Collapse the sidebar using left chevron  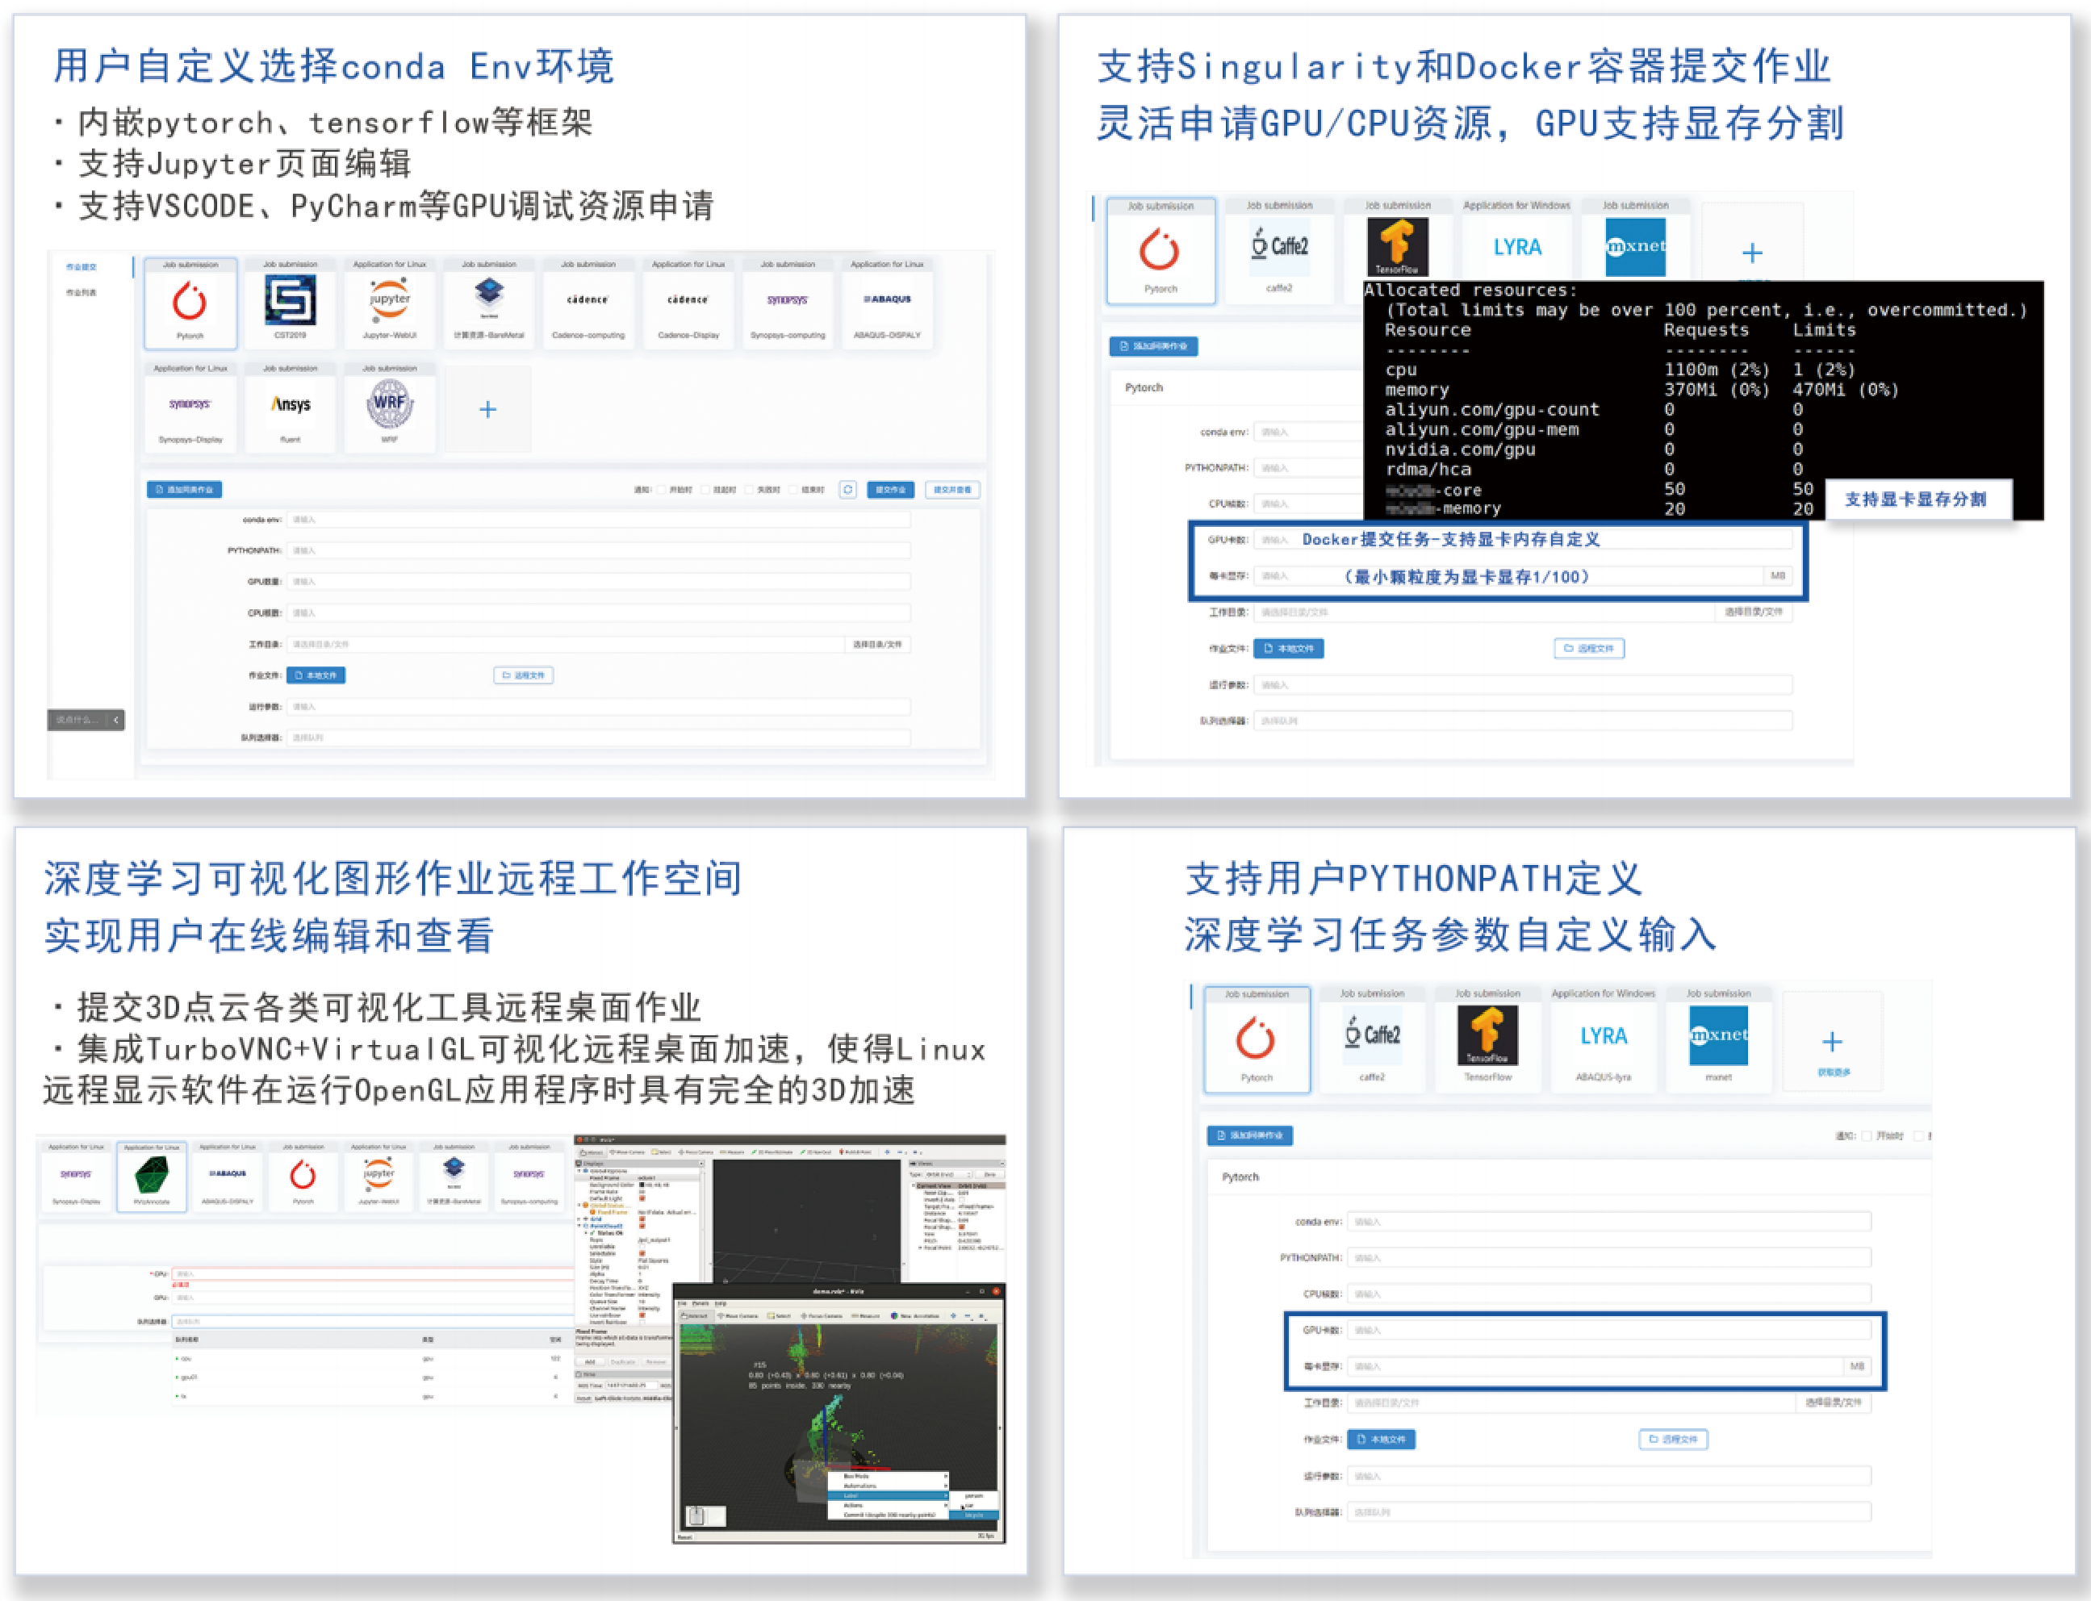pyautogui.click(x=116, y=720)
